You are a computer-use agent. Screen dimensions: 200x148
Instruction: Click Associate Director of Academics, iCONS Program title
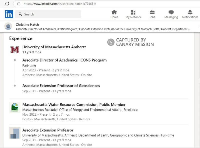click(64, 60)
